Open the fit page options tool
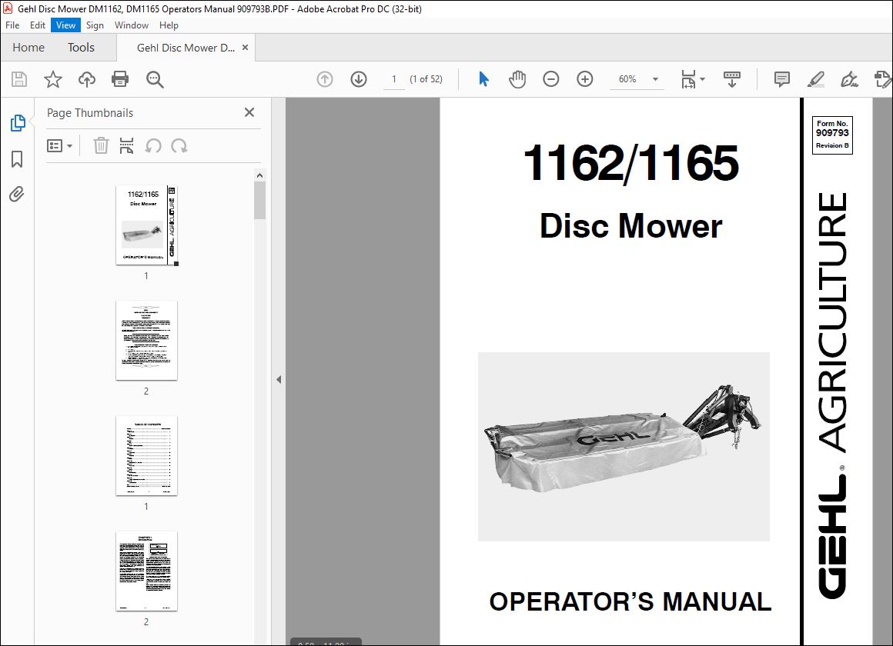Viewport: 893px width, 646px height. [692, 79]
